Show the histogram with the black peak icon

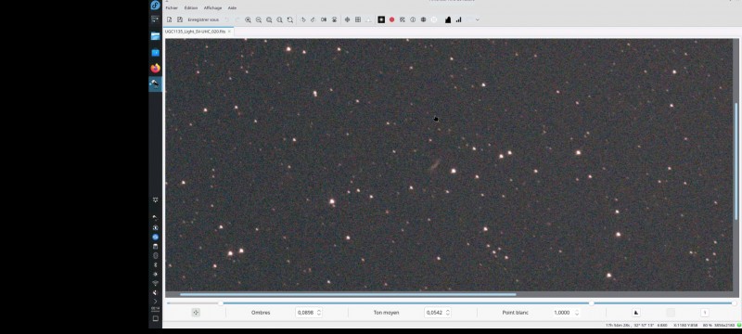[x=448, y=19]
